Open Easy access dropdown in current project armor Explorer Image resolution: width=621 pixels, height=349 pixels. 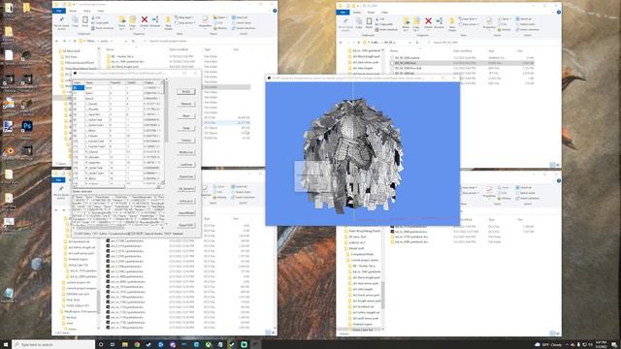(x=184, y=23)
